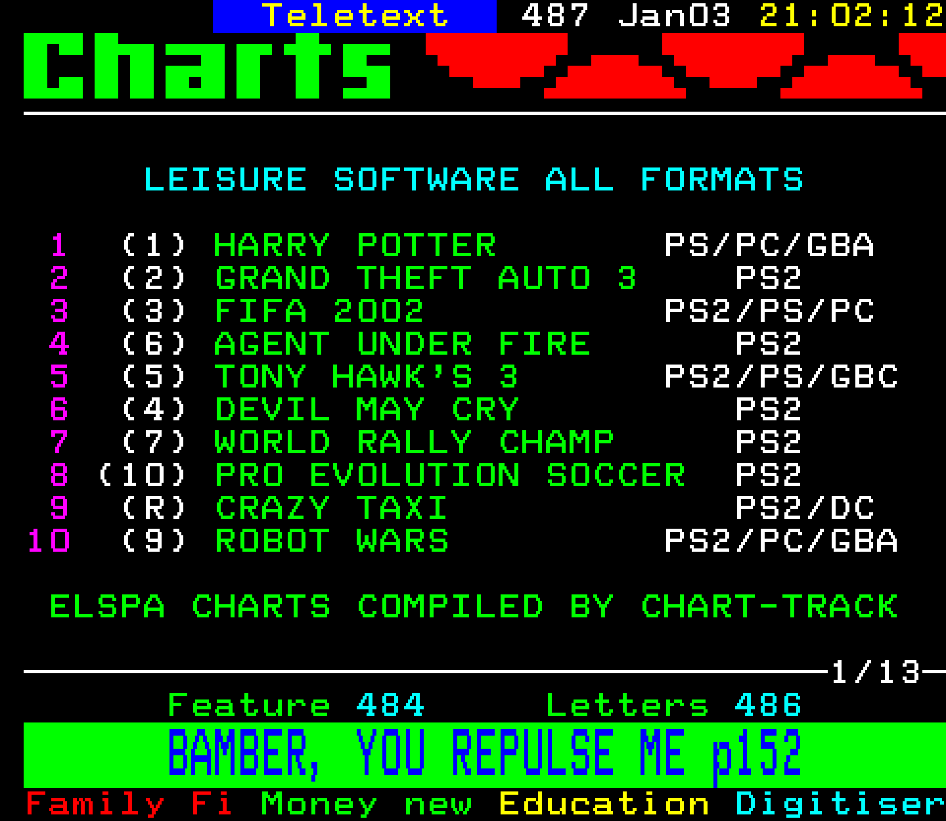This screenshot has width=946, height=821.
Task: Select Agent Under Fire entry
Action: pyautogui.click(x=402, y=344)
